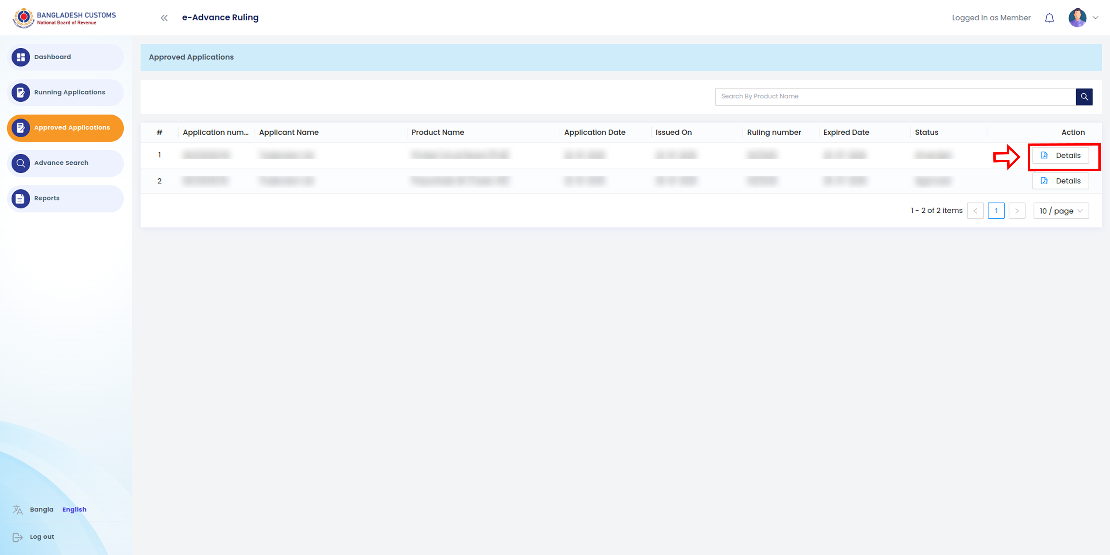This screenshot has width=1110, height=555.
Task: Click the Advance Search magnifier icon
Action: click(21, 163)
